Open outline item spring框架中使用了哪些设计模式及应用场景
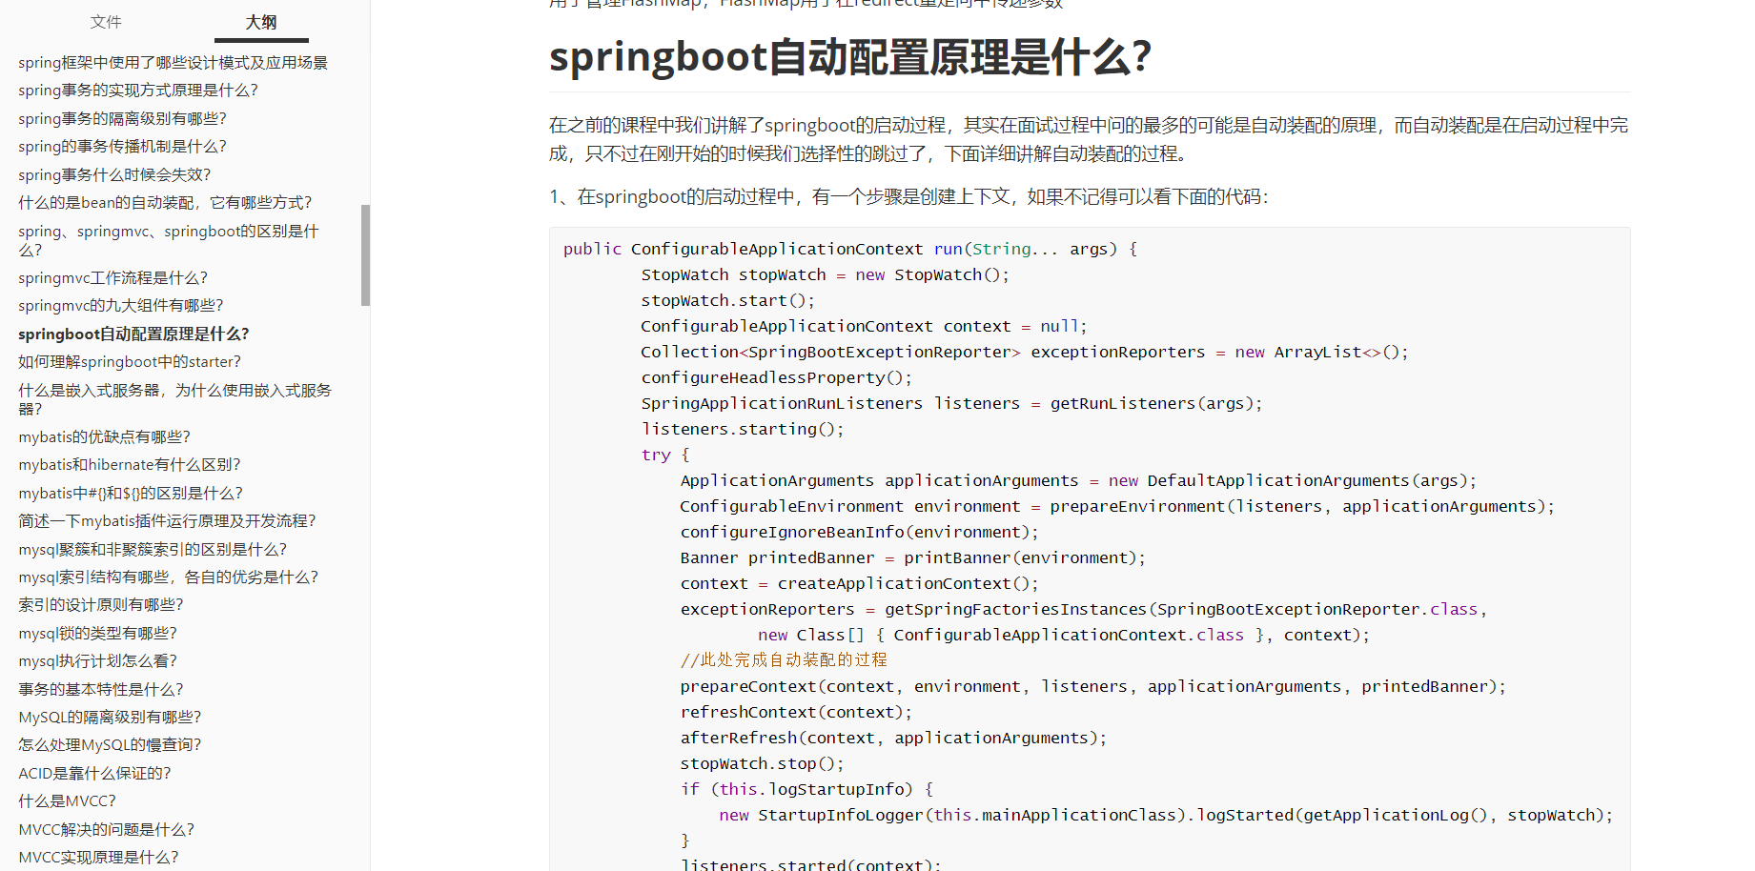Viewport: 1755px width, 871px height. click(x=173, y=63)
